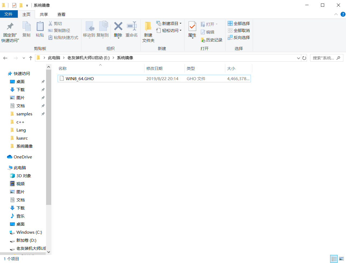The height and width of the screenshot is (263, 346).
Task: Open the Lang folder in sidebar
Action: pos(21,130)
